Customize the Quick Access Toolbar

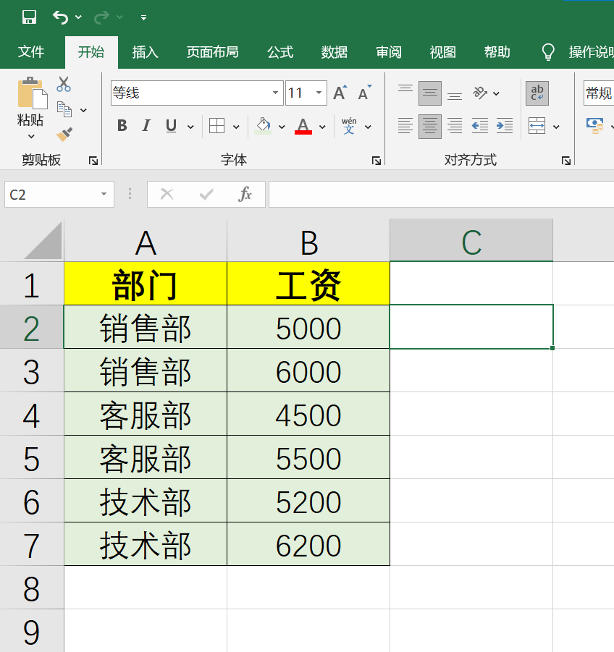coord(143,17)
